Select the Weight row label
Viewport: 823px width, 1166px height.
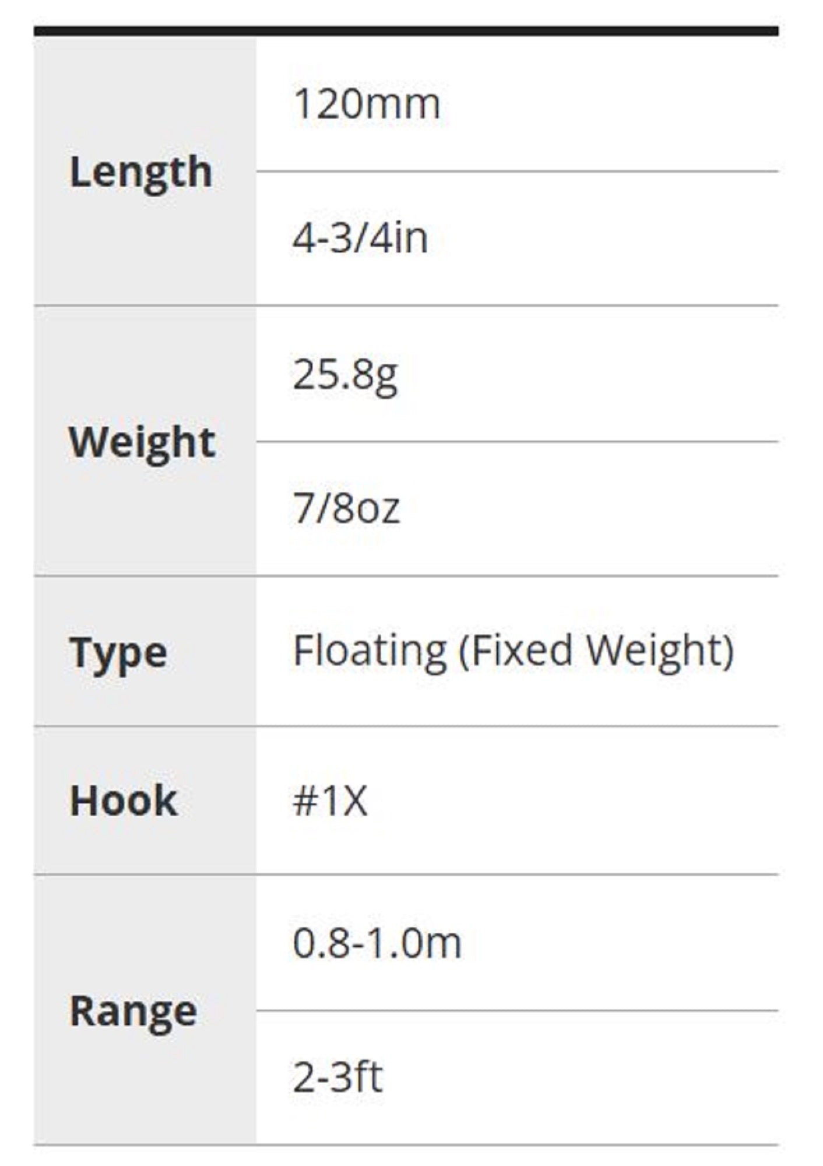click(142, 442)
